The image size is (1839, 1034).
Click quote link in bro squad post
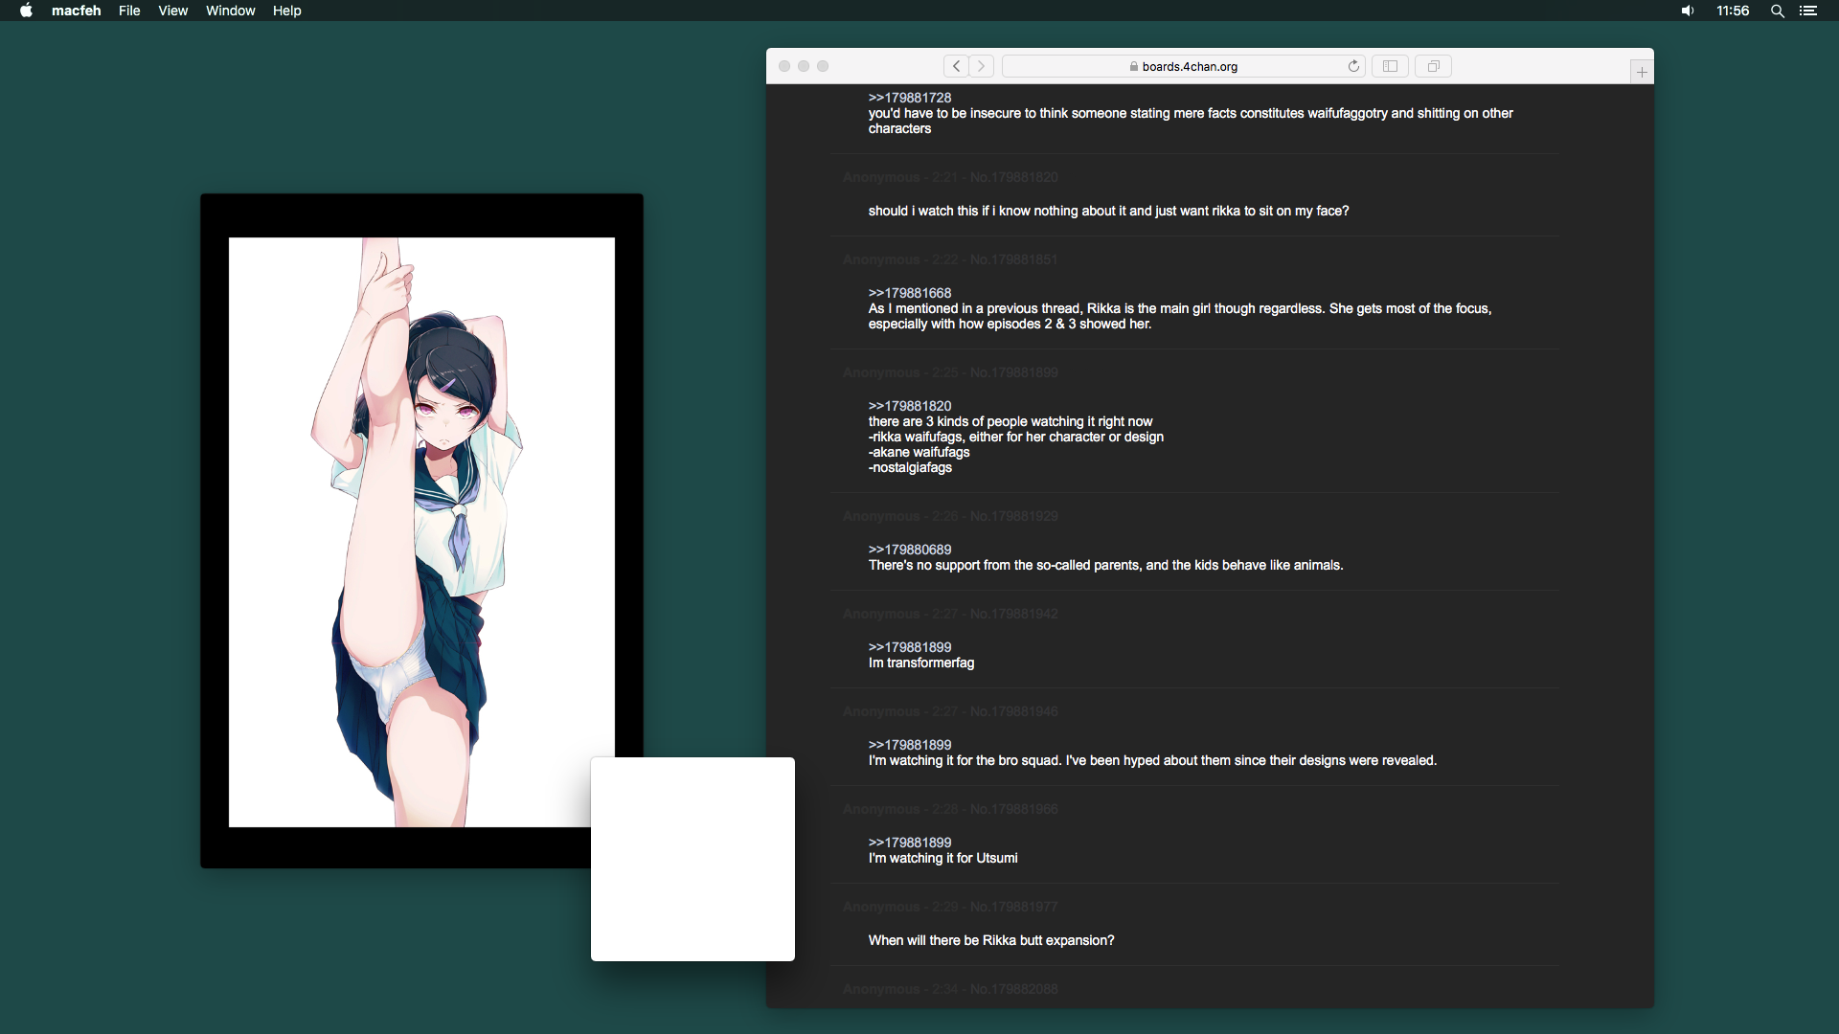coord(910,745)
